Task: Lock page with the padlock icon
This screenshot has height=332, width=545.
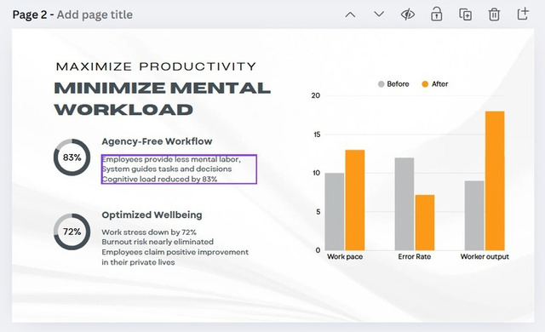Action: point(437,14)
